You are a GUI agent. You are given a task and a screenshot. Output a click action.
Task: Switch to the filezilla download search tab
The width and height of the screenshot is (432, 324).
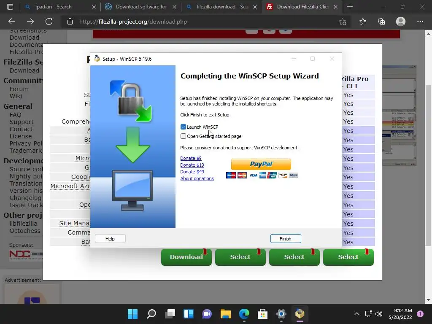[222, 7]
